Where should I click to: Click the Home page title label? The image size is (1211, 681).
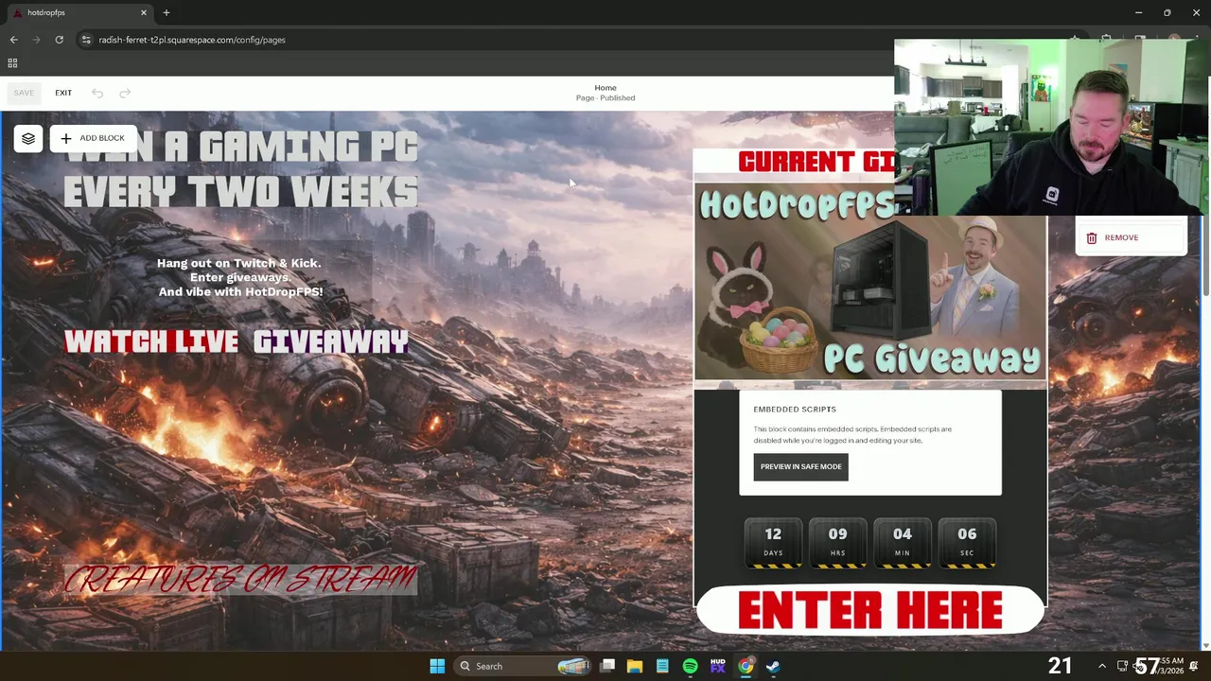(605, 88)
